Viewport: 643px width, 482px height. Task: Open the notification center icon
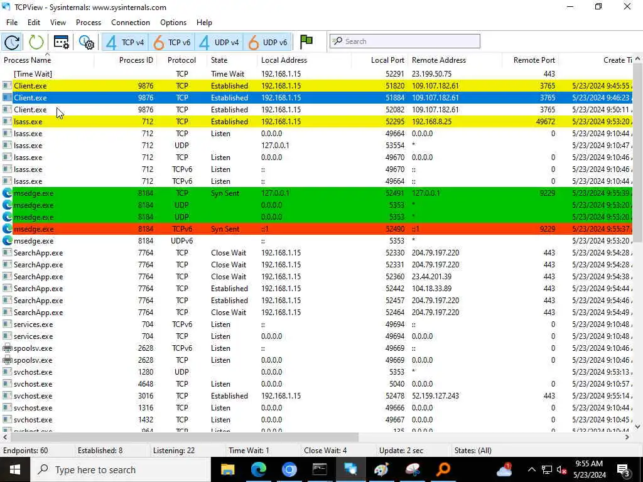pos(624,471)
